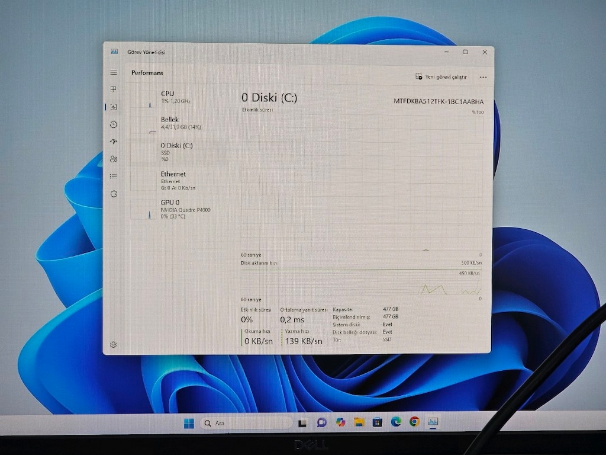This screenshot has height=455, width=606.
Task: Click the Task Manager title bar app icon
Action: click(114, 52)
